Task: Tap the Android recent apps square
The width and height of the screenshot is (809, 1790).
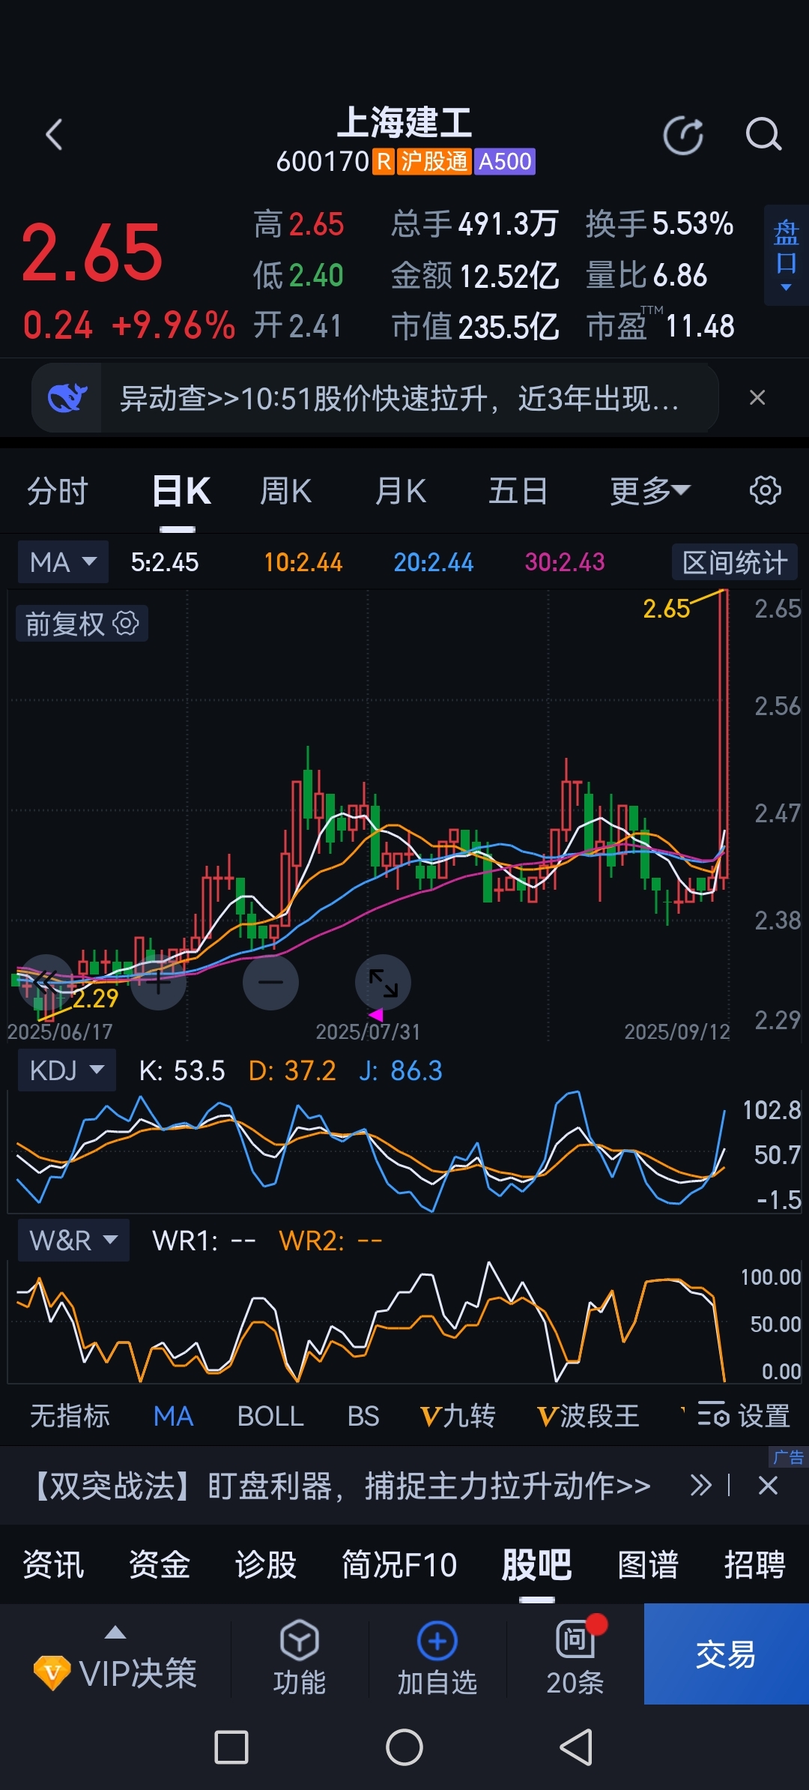Action: point(231,1747)
